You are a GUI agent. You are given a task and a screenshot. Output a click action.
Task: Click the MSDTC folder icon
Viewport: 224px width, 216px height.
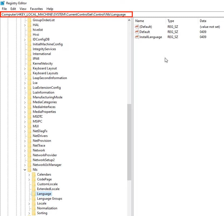coord(29,117)
